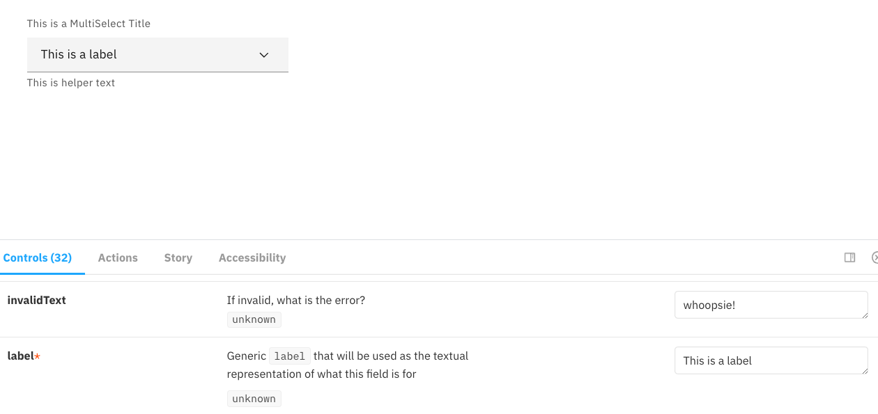This screenshot has height=414, width=878.
Task: Click the 'whoopsie!' invalidText input field
Action: 771,304
